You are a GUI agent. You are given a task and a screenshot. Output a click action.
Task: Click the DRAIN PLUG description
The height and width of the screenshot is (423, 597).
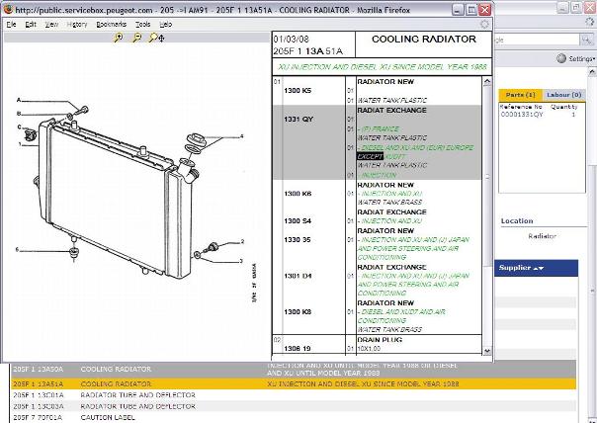(x=380, y=340)
